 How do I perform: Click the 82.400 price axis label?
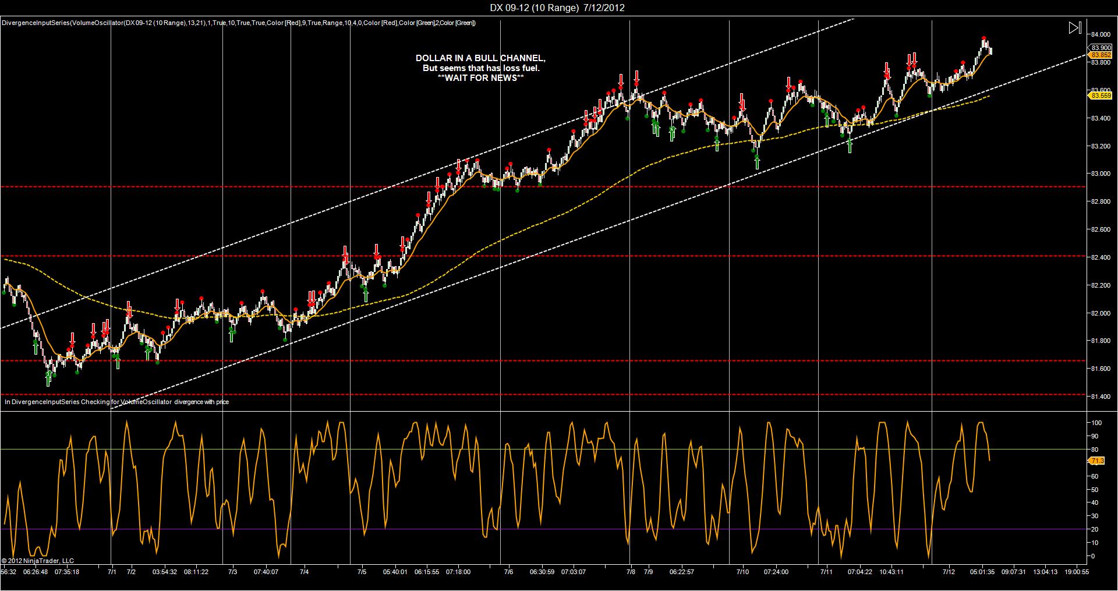[1101, 257]
